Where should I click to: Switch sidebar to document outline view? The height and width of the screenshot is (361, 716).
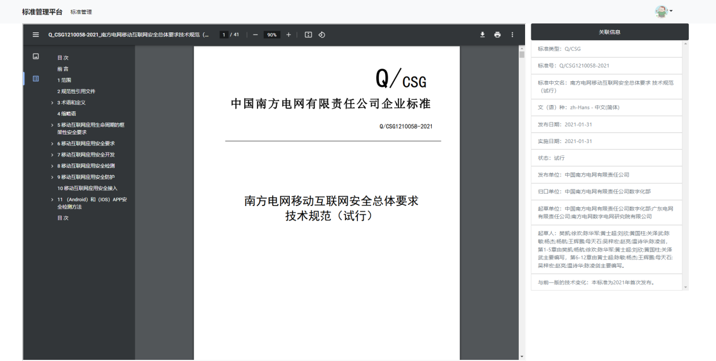click(x=36, y=78)
